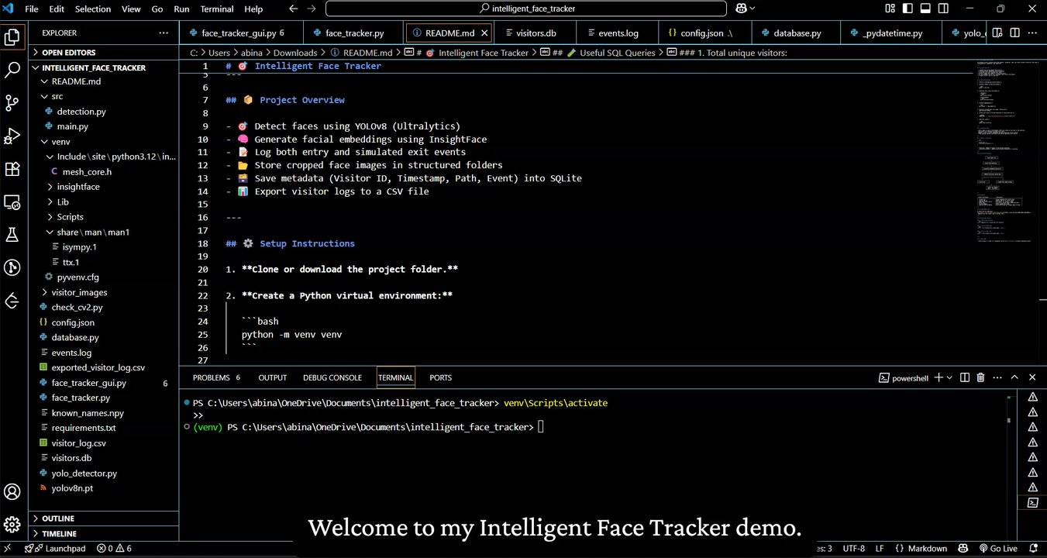Image resolution: width=1047 pixels, height=558 pixels.
Task: Expand the Timeline section
Action: 103,534
